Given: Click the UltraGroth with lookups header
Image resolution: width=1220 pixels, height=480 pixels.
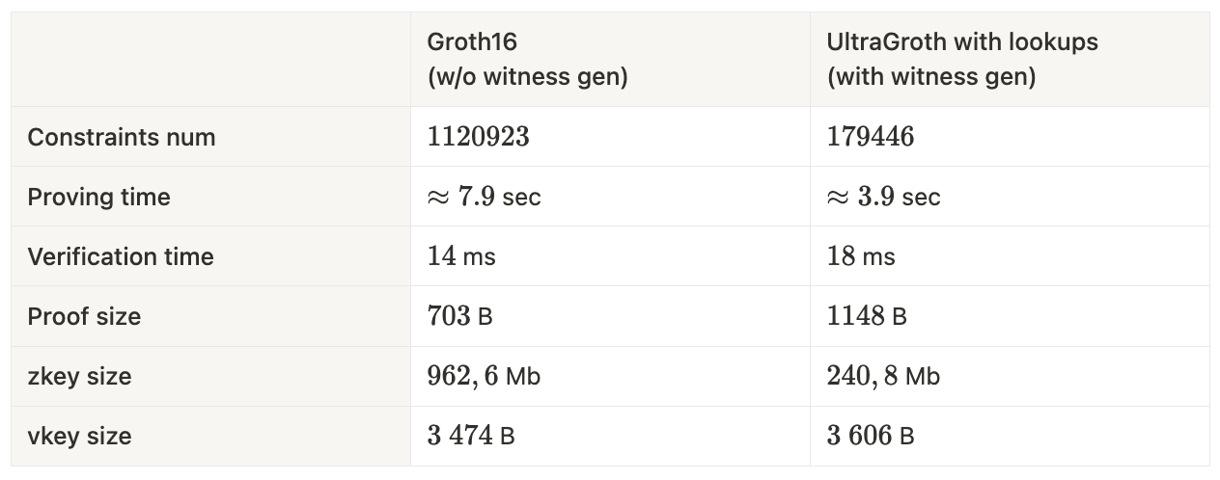Looking at the screenshot, I should 962,60.
